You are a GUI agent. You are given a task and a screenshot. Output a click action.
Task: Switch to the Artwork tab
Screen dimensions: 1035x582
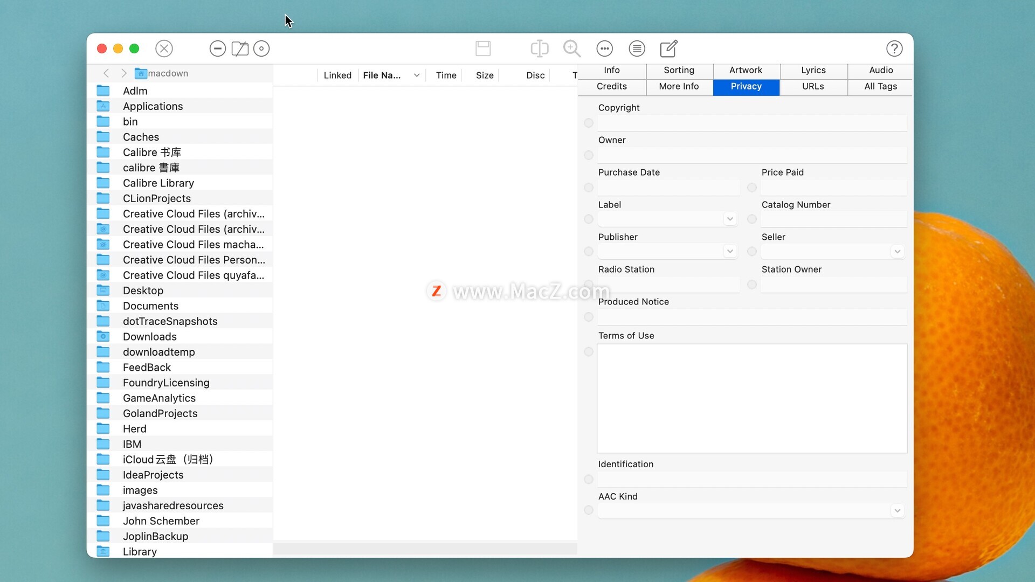(x=746, y=71)
